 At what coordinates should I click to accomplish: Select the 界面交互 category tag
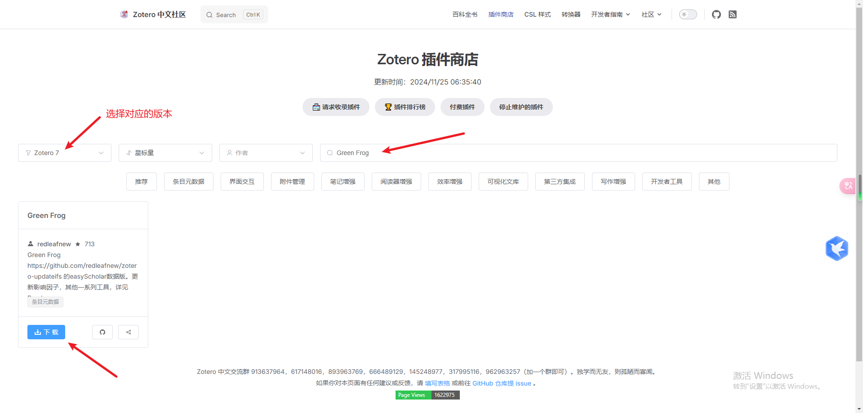coord(242,182)
